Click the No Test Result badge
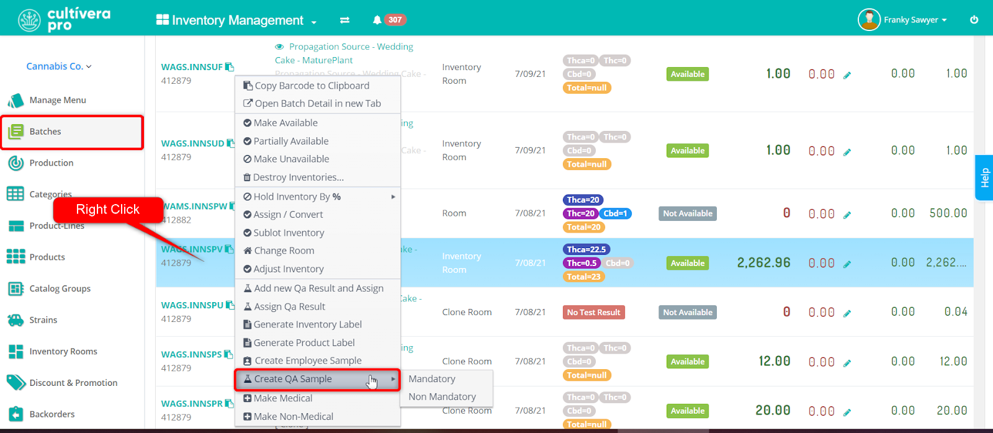The width and height of the screenshot is (993, 433). pos(593,313)
